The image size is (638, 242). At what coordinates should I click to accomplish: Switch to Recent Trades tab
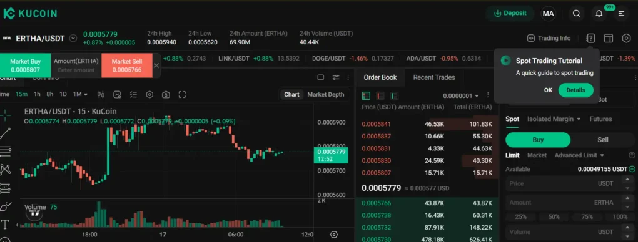coord(434,77)
